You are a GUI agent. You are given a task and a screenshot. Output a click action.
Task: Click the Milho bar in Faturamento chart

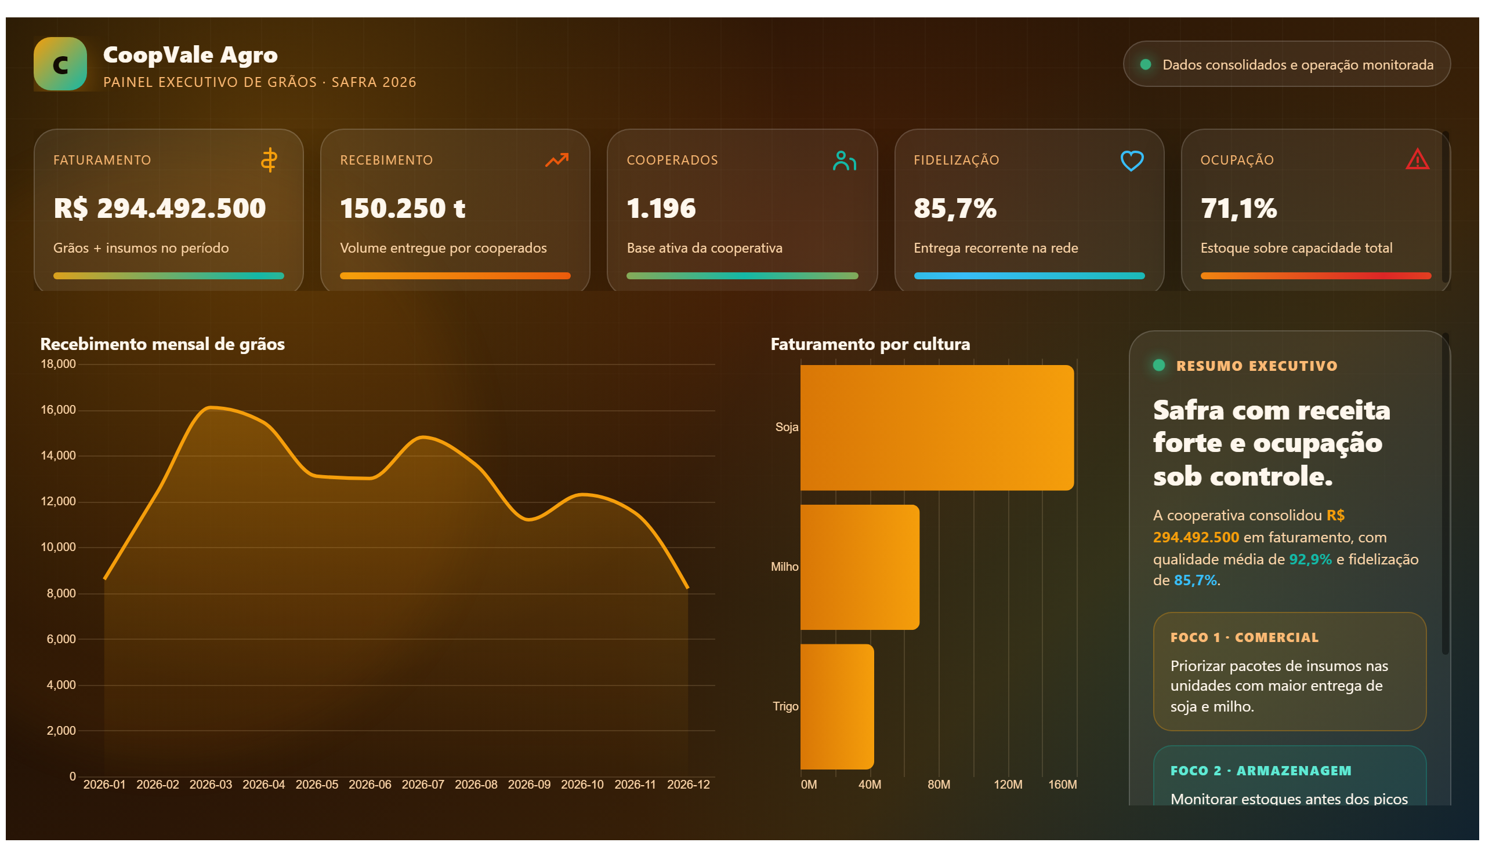click(x=860, y=567)
